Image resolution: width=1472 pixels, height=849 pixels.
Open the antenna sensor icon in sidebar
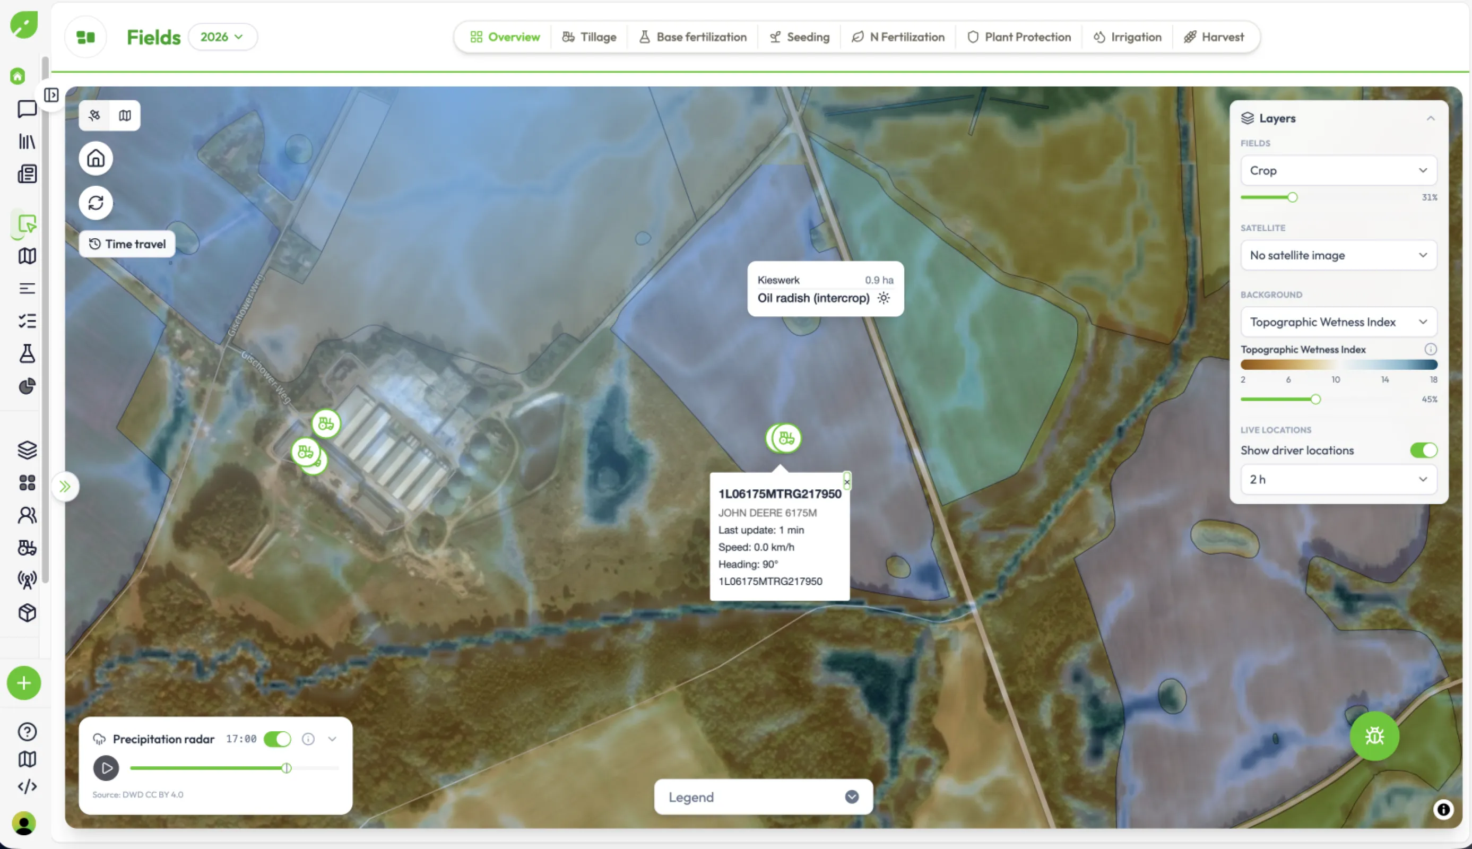pos(27,579)
